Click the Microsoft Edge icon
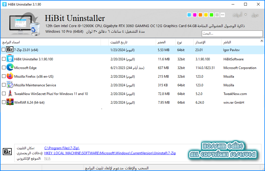The height and width of the screenshot is (171, 265). click(10, 67)
